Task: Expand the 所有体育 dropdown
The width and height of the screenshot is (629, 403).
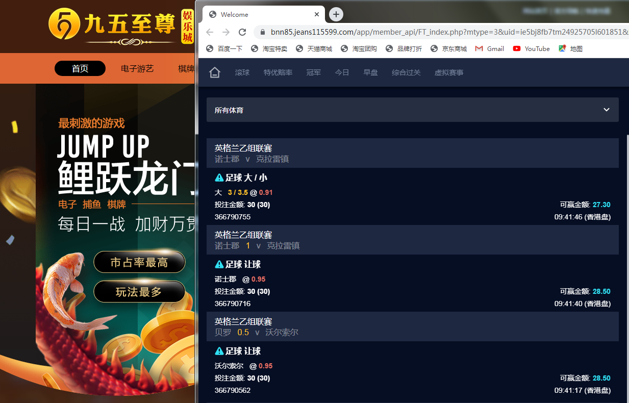Action: (413, 110)
